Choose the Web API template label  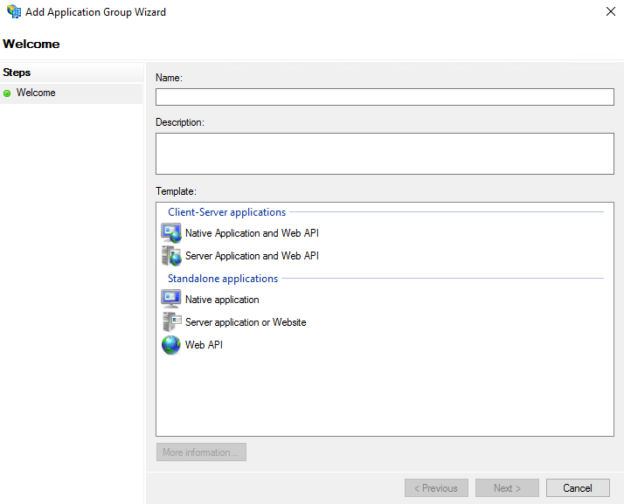point(204,345)
